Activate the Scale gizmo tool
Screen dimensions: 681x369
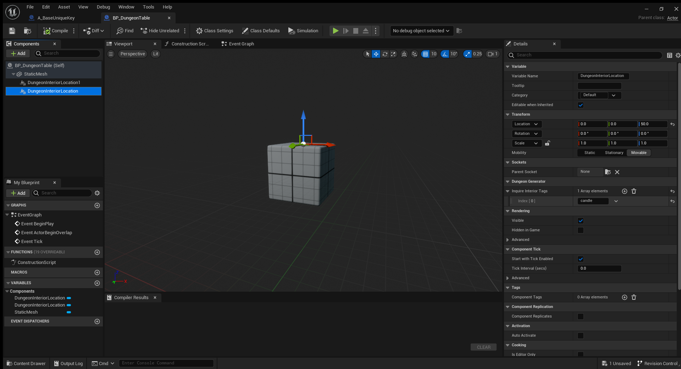coord(393,54)
